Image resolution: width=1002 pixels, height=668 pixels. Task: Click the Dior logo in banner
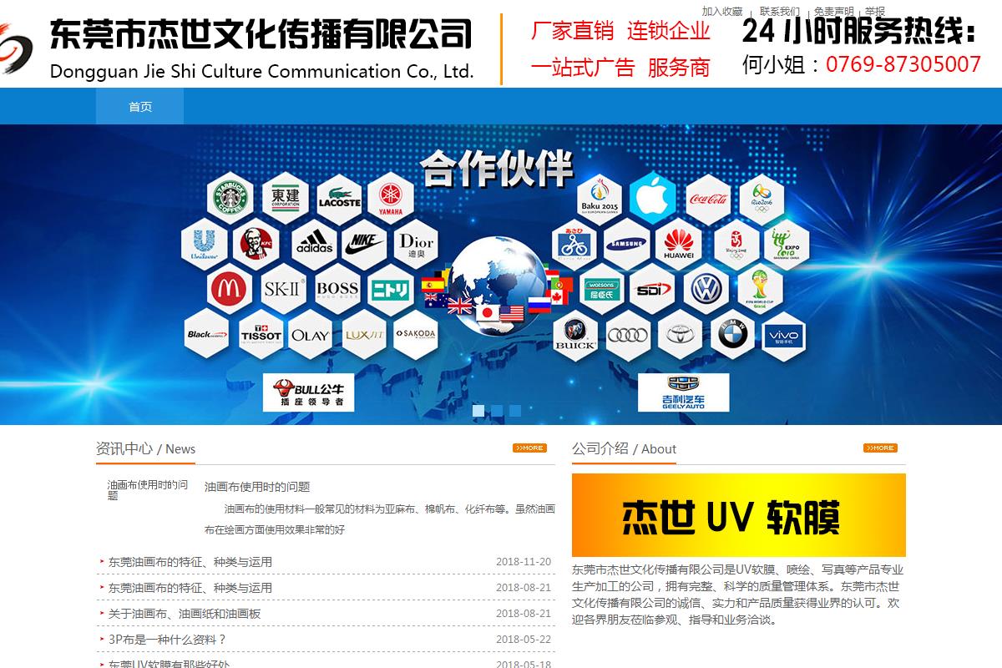(x=415, y=243)
